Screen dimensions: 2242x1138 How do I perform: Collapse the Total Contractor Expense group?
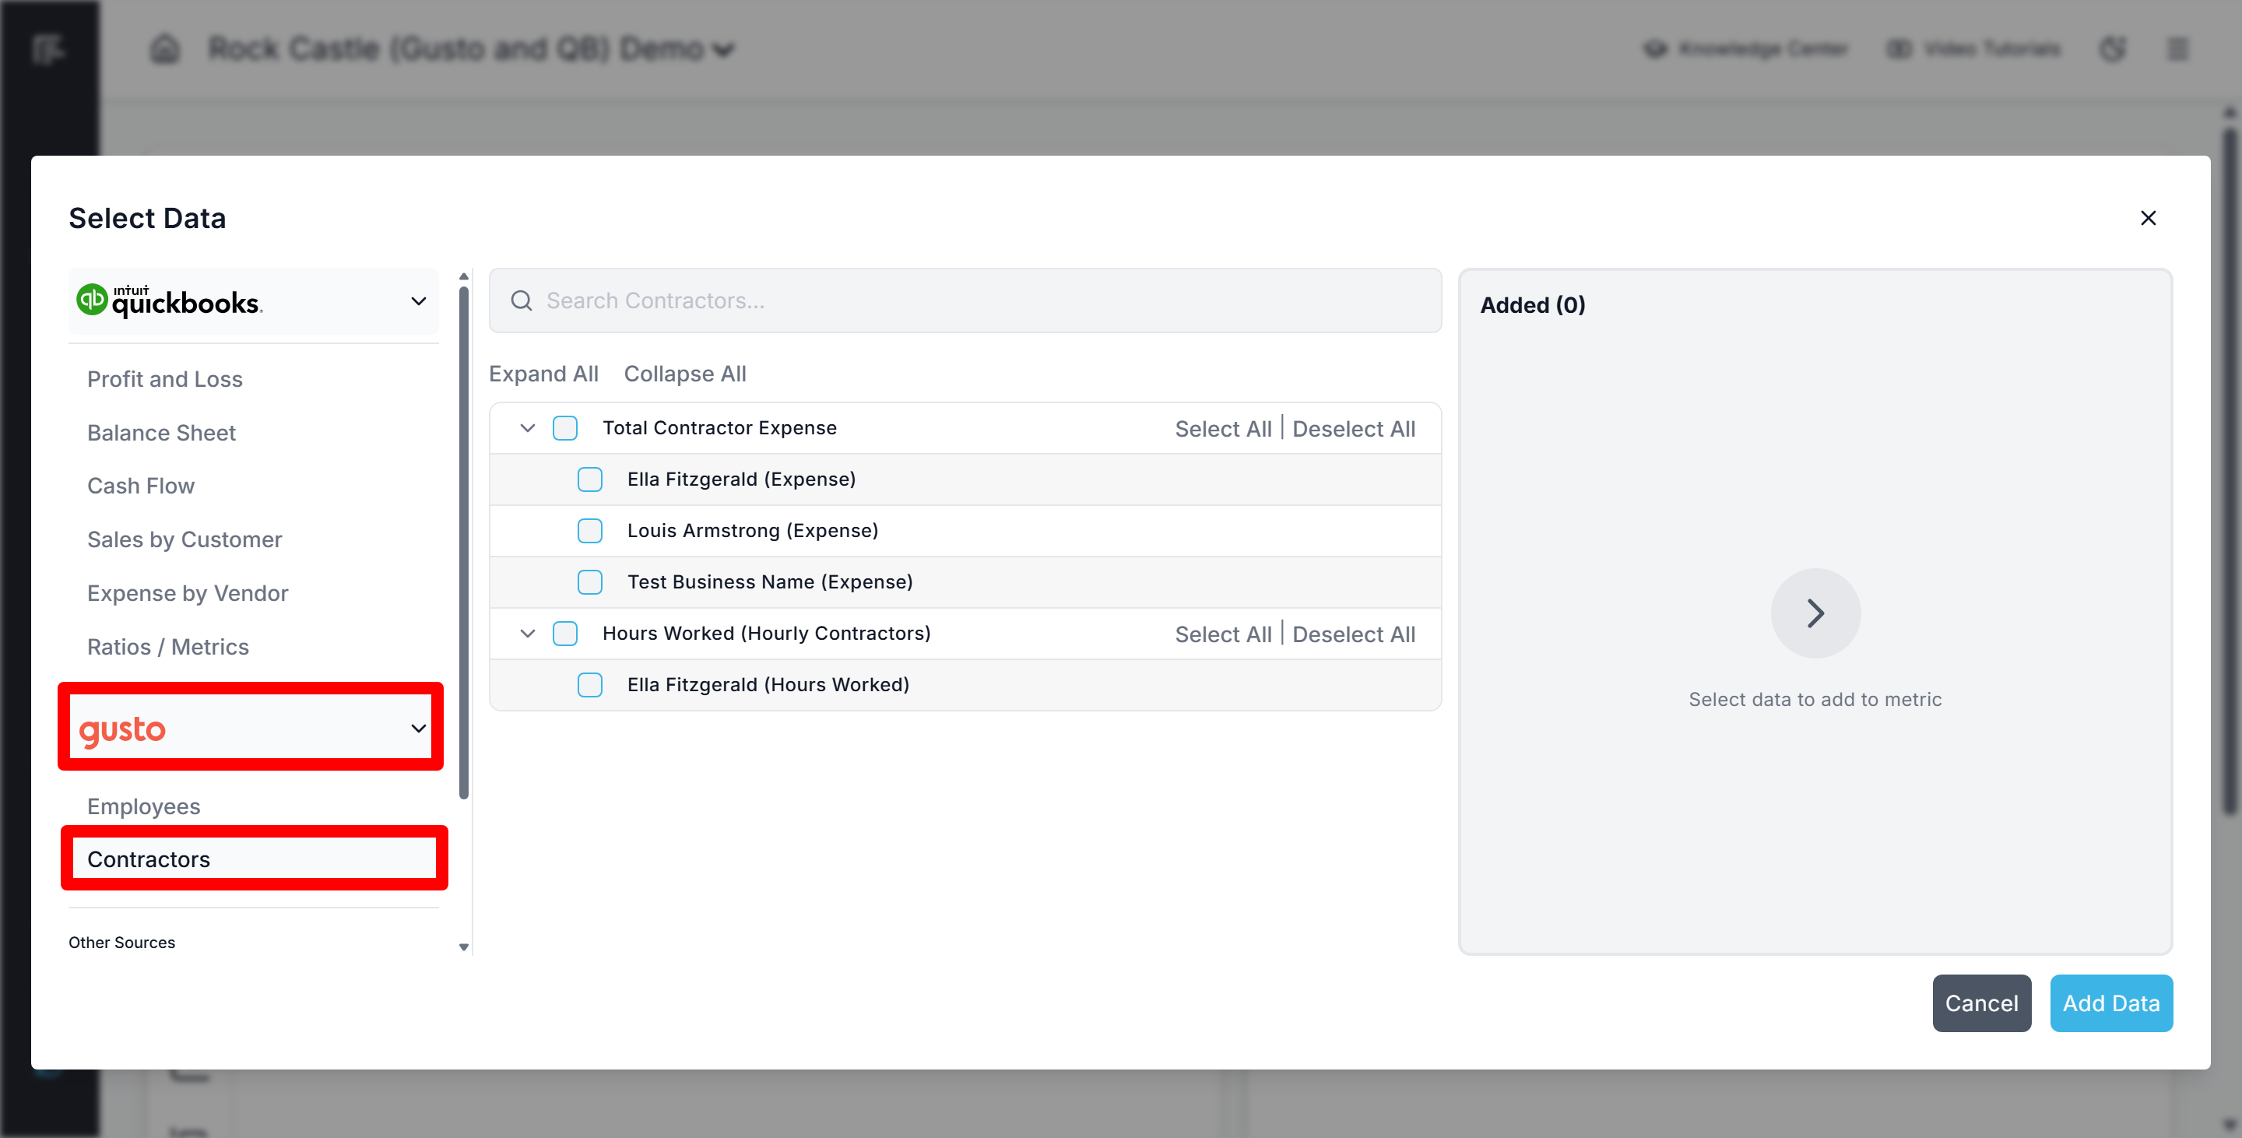[528, 427]
